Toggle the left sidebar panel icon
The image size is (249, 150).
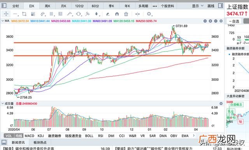[x=4, y=6]
